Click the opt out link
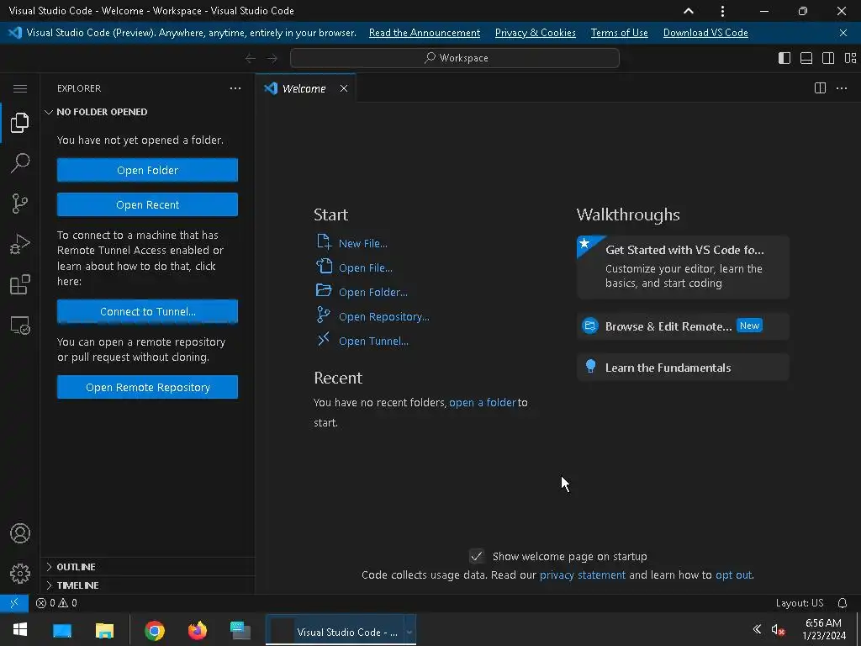861x646 pixels. [733, 575]
